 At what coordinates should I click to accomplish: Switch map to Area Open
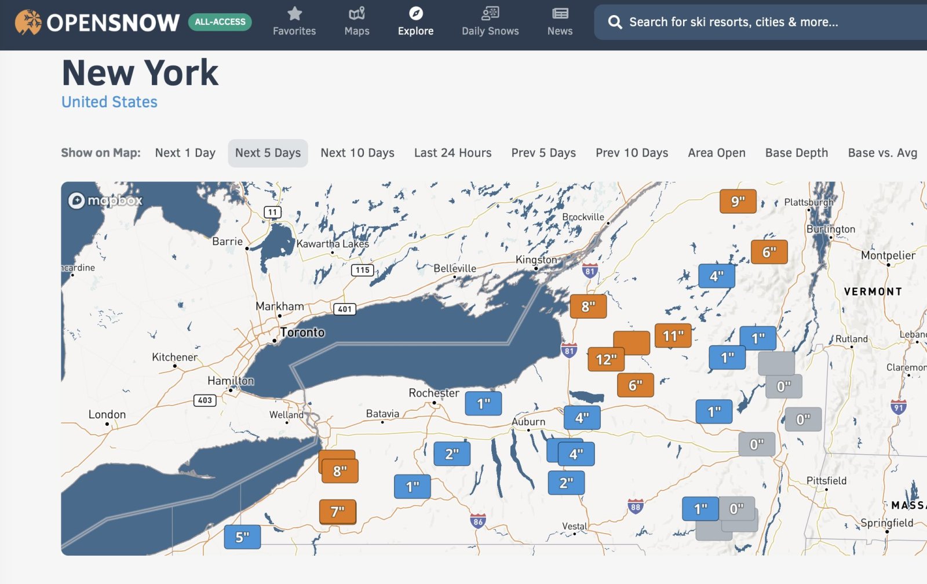[716, 153]
